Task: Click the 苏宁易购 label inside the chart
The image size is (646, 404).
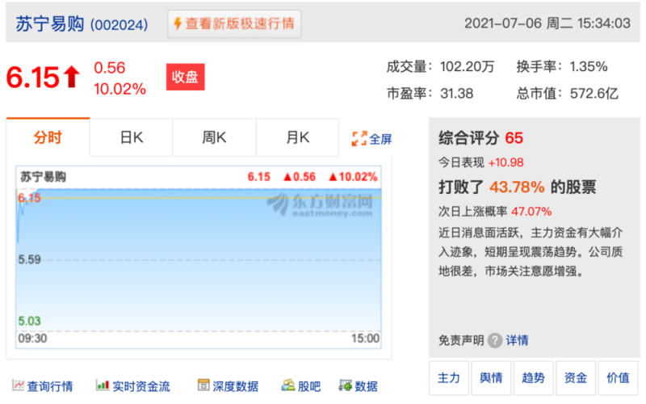Action: (x=44, y=177)
